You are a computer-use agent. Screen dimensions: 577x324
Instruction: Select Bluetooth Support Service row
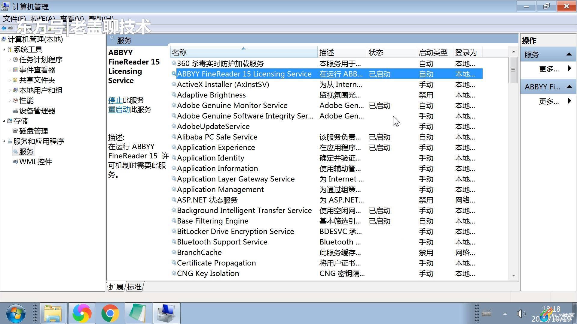click(326, 242)
